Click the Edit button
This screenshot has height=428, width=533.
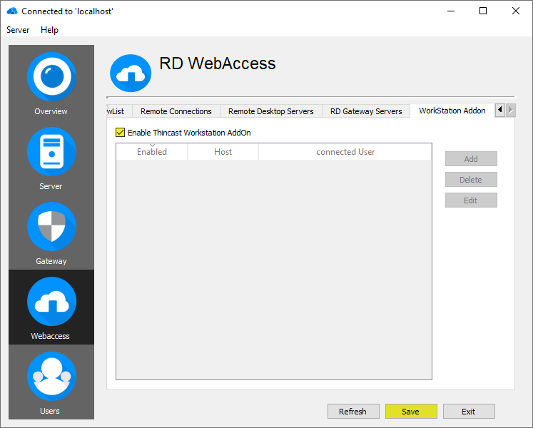471,200
